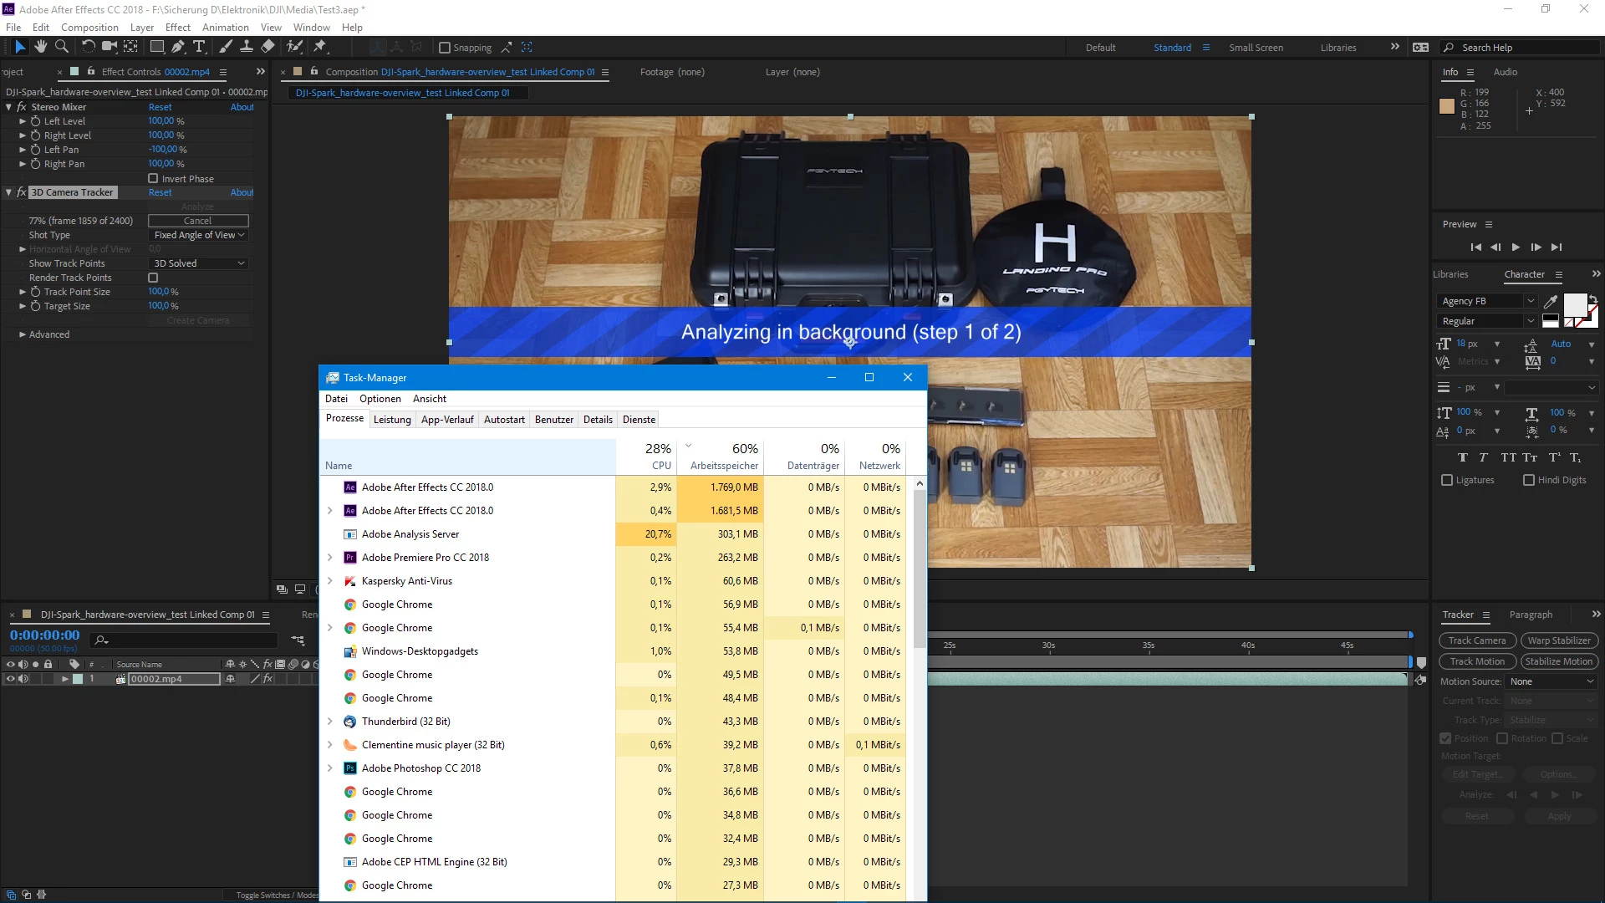Click the Preview play button
This screenshot has height=903, width=1605.
click(1516, 247)
